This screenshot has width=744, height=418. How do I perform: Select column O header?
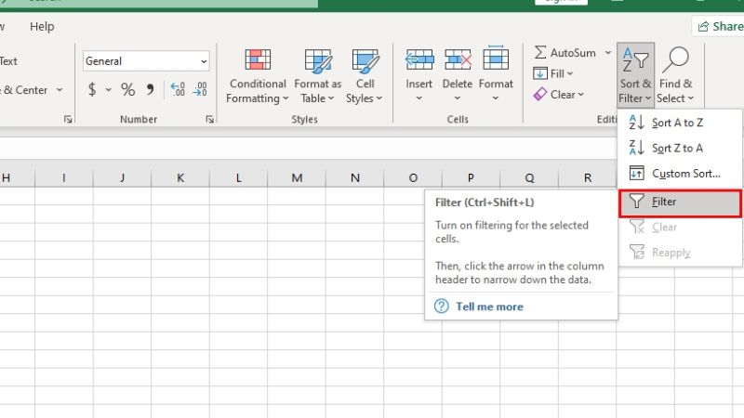413,177
